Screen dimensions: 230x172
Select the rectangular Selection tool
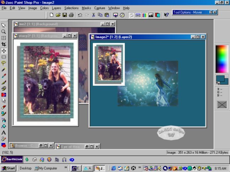coord(4,57)
